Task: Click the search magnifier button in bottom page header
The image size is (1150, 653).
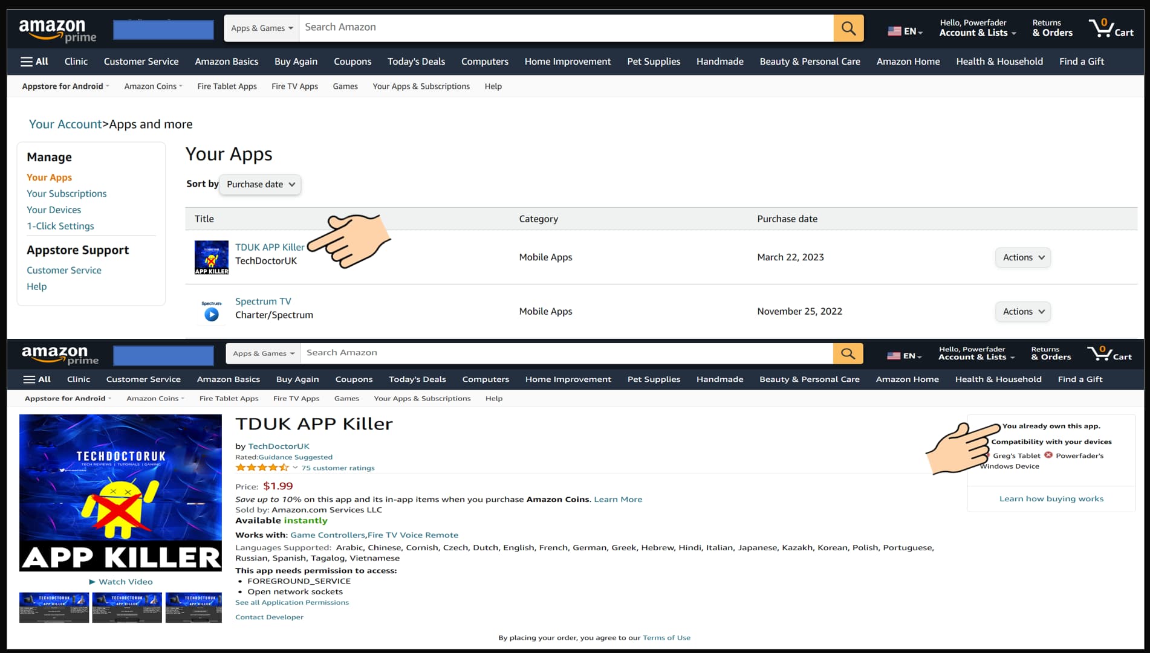Action: [848, 353]
